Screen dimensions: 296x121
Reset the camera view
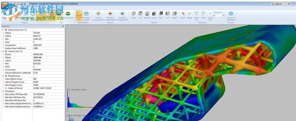(134, 15)
